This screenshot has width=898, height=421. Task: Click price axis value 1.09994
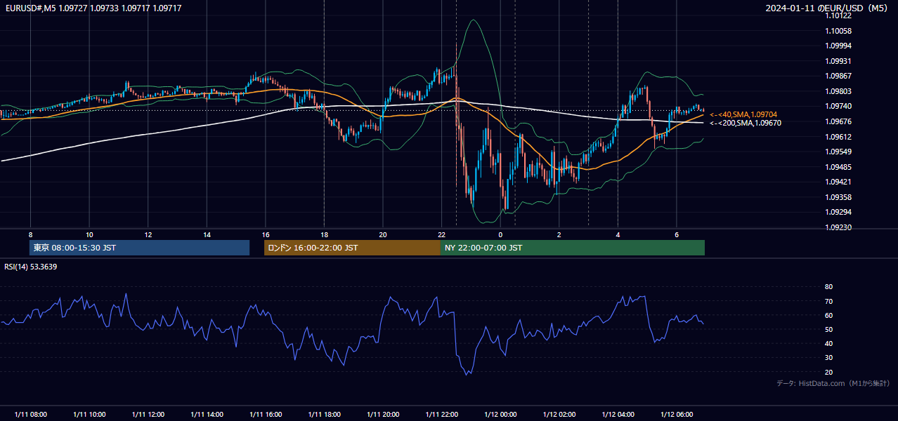coord(838,46)
